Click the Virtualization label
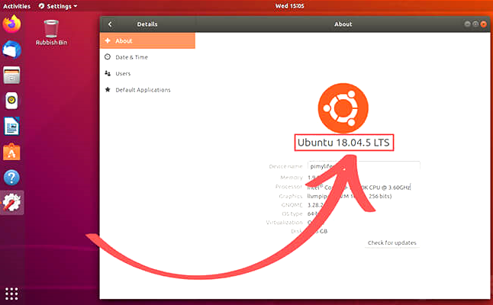493x305 pixels. pos(284,222)
